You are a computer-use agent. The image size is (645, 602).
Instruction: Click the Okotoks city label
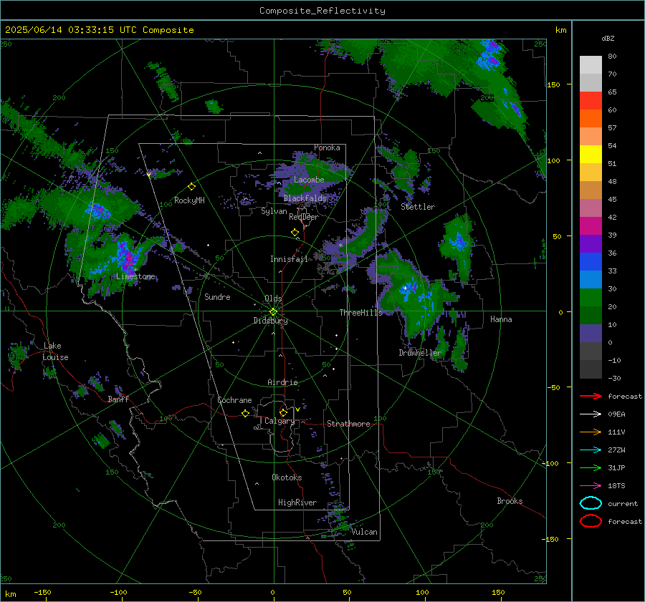287,477
